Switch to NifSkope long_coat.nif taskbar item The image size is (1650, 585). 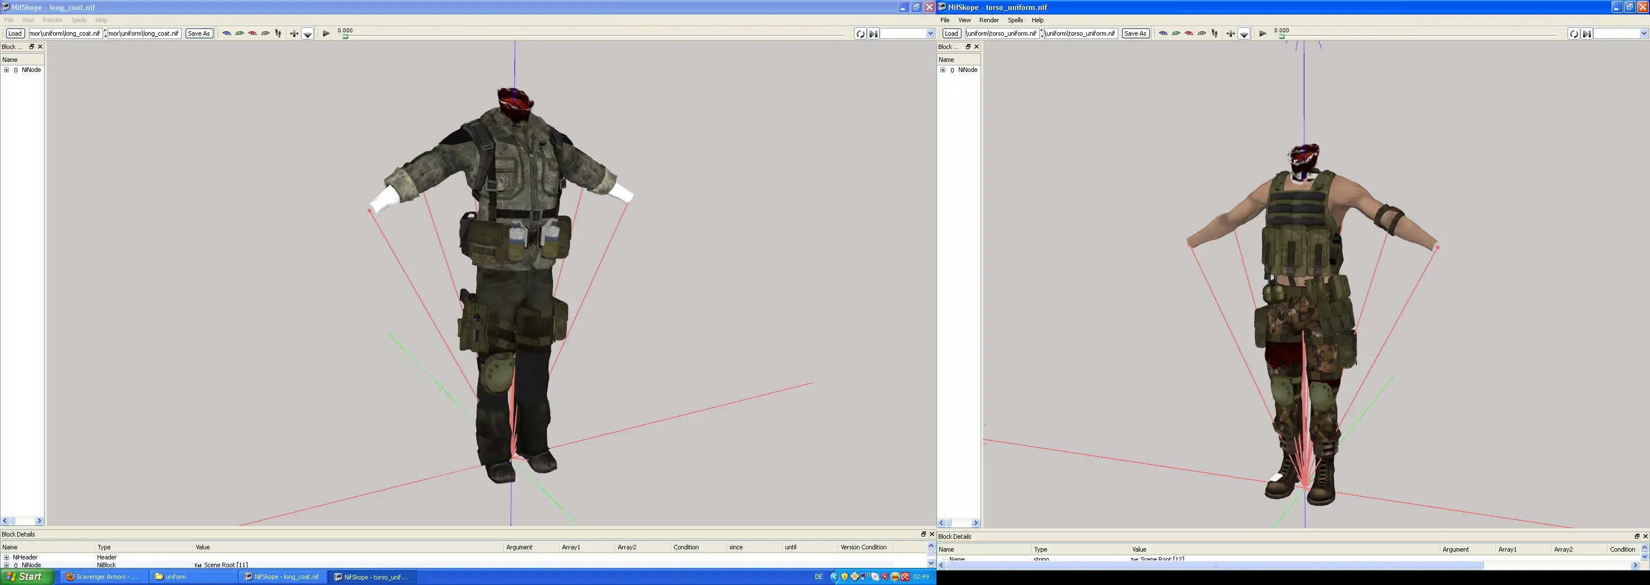pos(282,577)
